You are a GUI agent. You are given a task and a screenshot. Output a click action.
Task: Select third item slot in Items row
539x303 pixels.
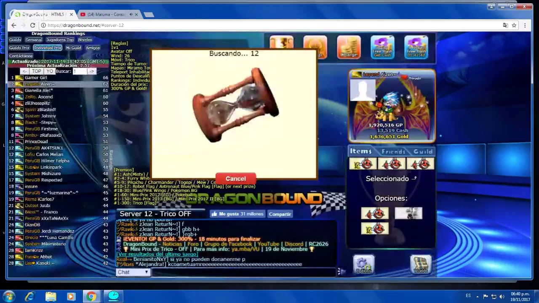[x=420, y=164]
